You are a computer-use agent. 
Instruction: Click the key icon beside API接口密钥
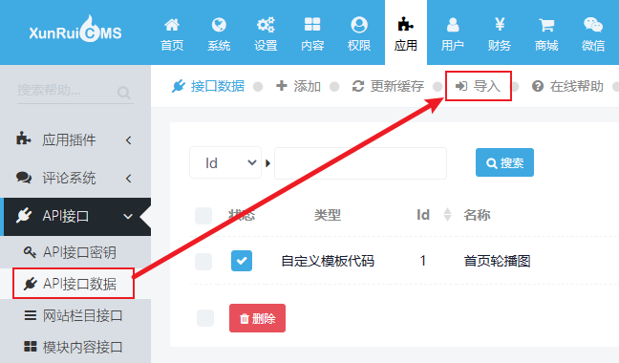[30, 251]
